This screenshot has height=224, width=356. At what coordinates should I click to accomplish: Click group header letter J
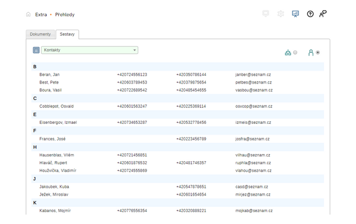coord(34,179)
